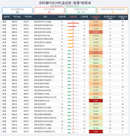Viewport: 130px width, 136px height.
Task: Click the 已揽单量 column header
Action: click(84, 17)
